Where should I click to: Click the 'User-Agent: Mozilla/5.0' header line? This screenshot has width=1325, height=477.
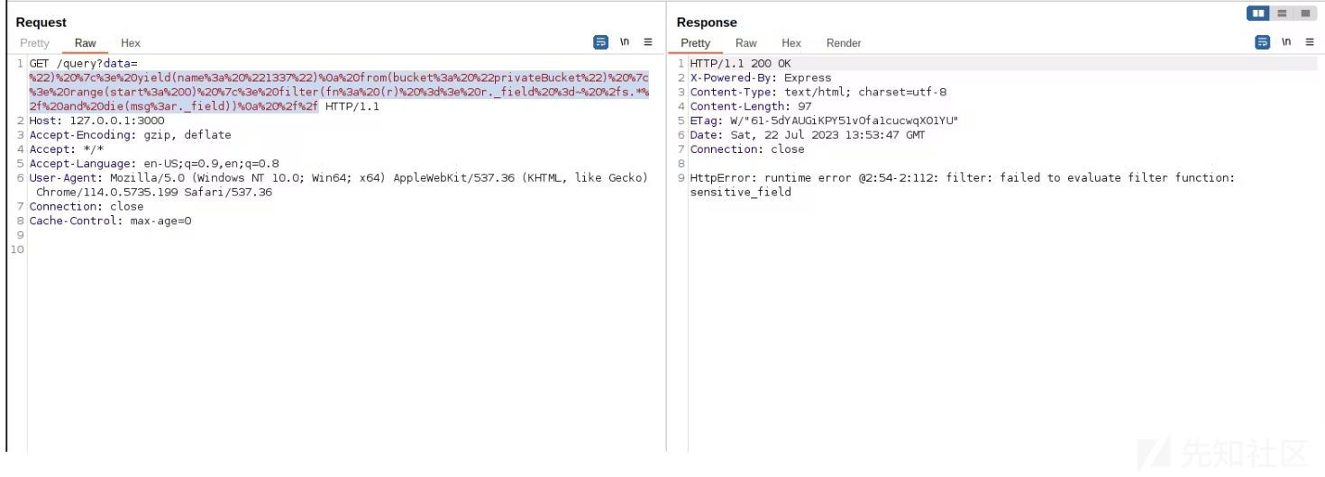(x=338, y=178)
